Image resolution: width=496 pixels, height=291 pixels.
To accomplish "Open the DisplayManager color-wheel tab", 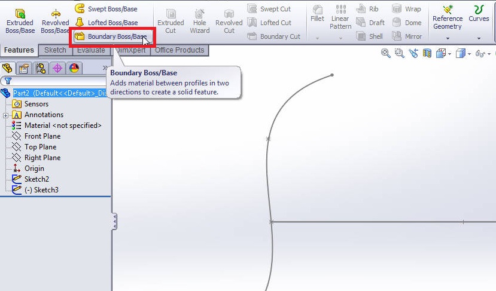I will point(74,68).
